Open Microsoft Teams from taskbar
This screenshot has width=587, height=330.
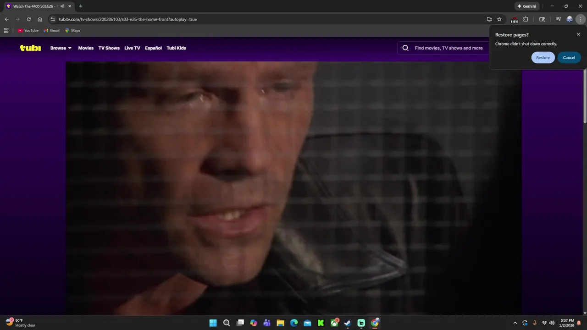267,323
